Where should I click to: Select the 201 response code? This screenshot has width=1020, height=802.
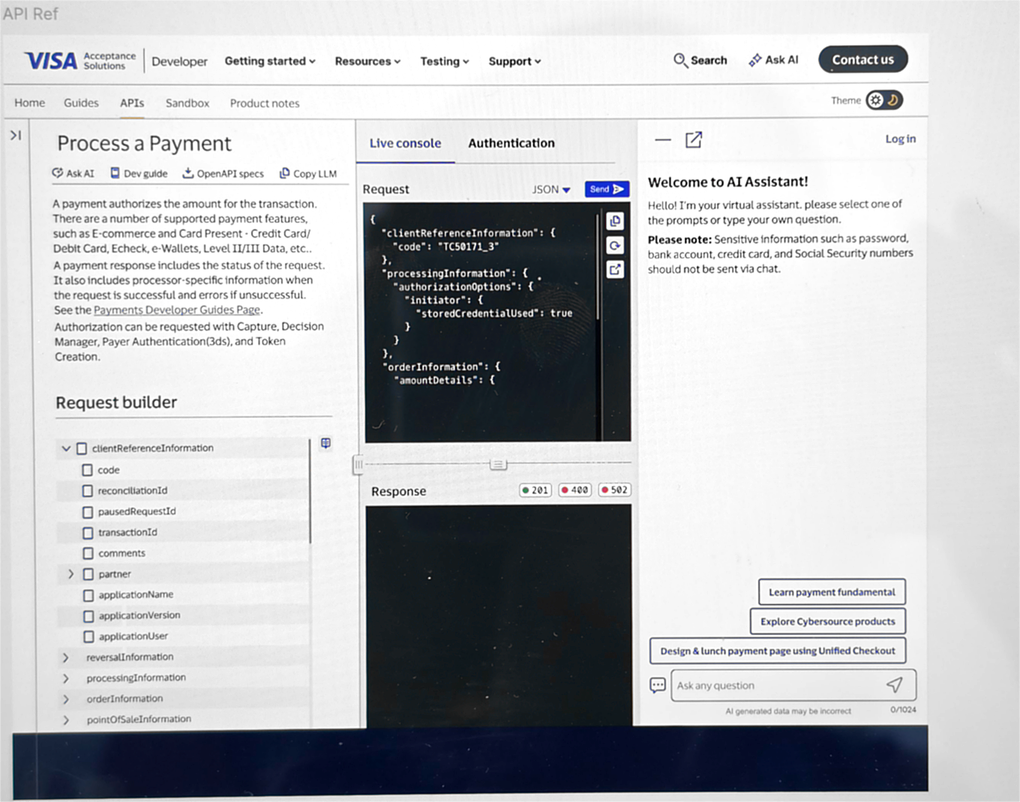click(x=535, y=490)
